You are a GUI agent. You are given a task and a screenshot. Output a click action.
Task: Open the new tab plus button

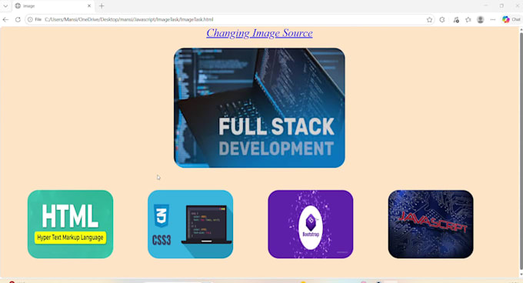[102, 5]
